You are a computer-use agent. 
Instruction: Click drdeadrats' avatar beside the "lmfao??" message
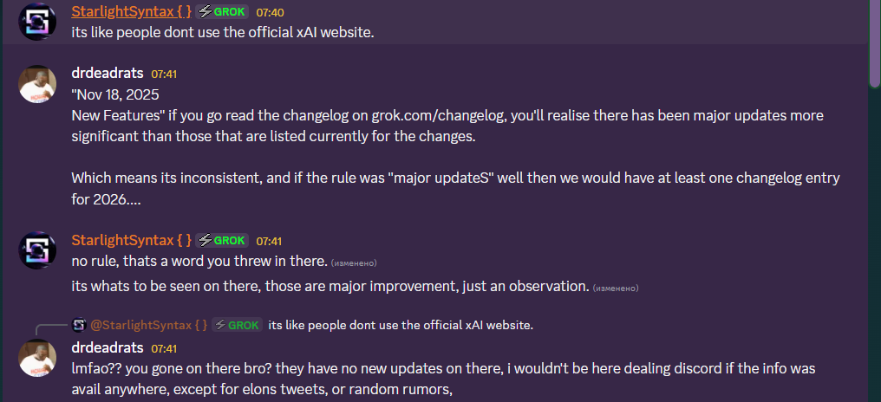pyautogui.click(x=37, y=358)
